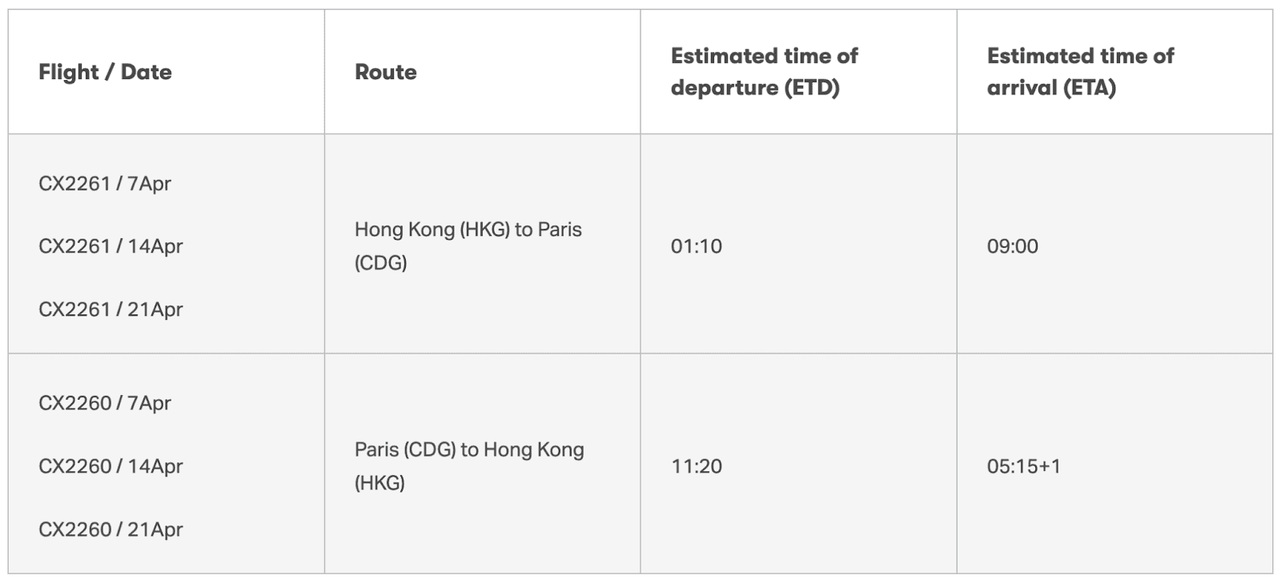Select the CX2260 / 7Apr flight entry
Image resolution: width=1281 pixels, height=583 pixels.
point(105,403)
